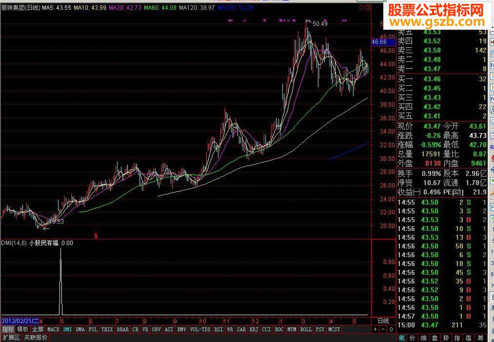Viewport: 494px width, 342px height.
Task: Select the 势 tab in the quote panel
Action: pyautogui.click(x=446, y=338)
